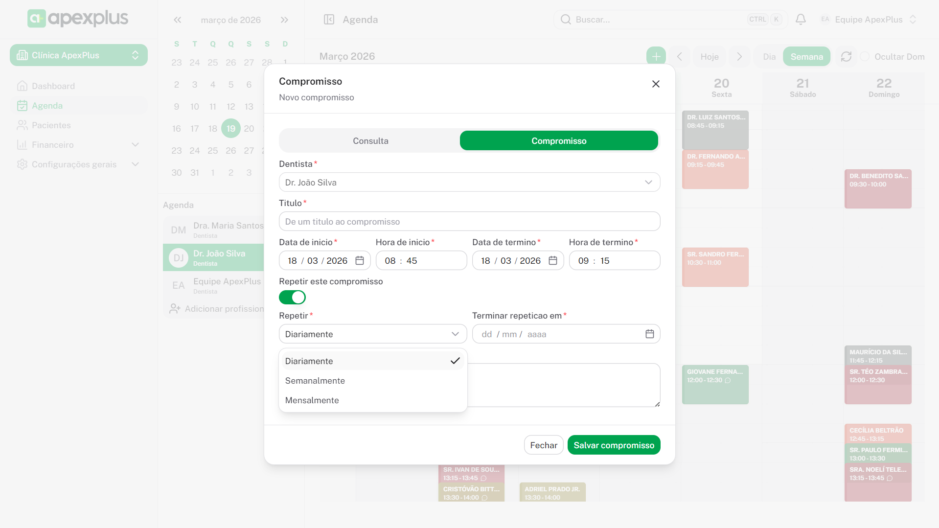The height and width of the screenshot is (528, 939).
Task: Open calendar picker for Data de inicio
Action: tap(360, 261)
